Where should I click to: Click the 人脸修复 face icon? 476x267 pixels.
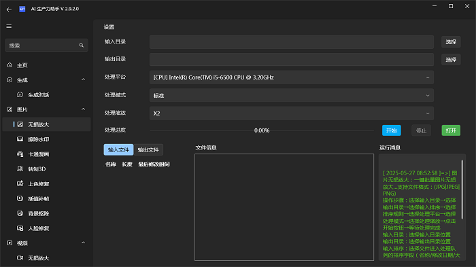[20, 228]
